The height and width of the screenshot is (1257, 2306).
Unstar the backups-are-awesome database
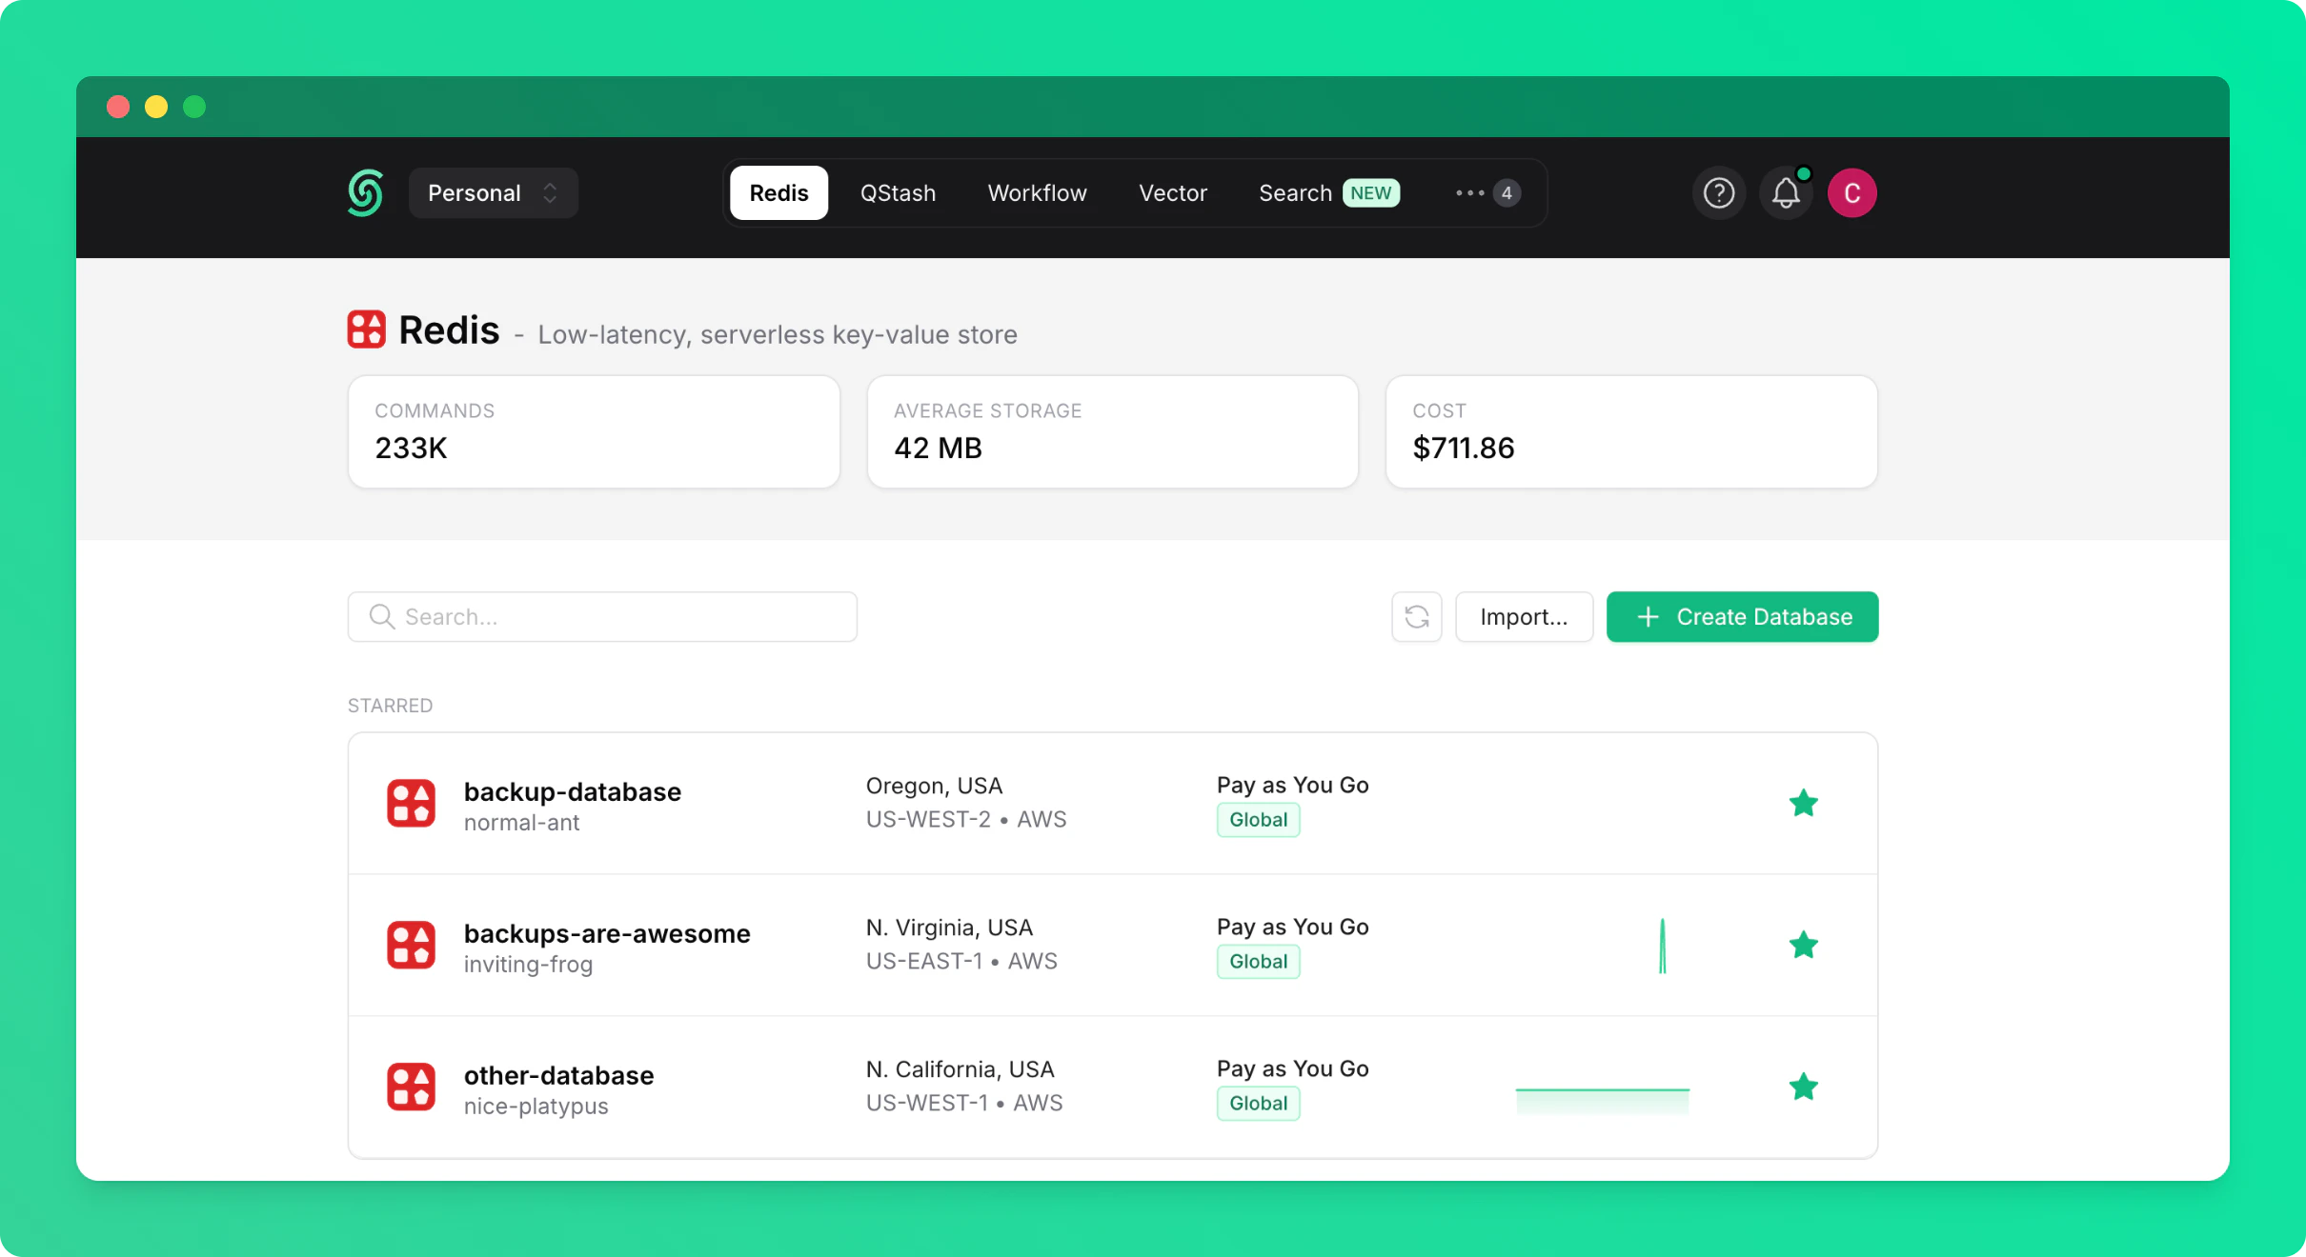pos(1803,946)
